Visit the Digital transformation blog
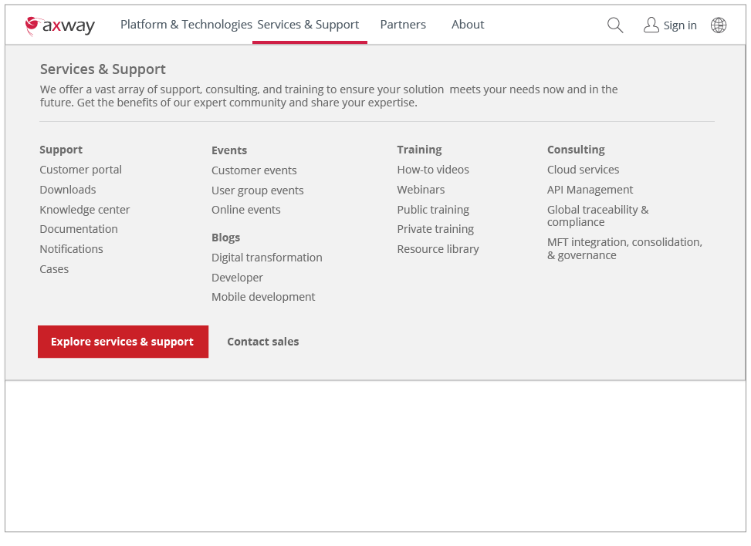 pos(267,258)
